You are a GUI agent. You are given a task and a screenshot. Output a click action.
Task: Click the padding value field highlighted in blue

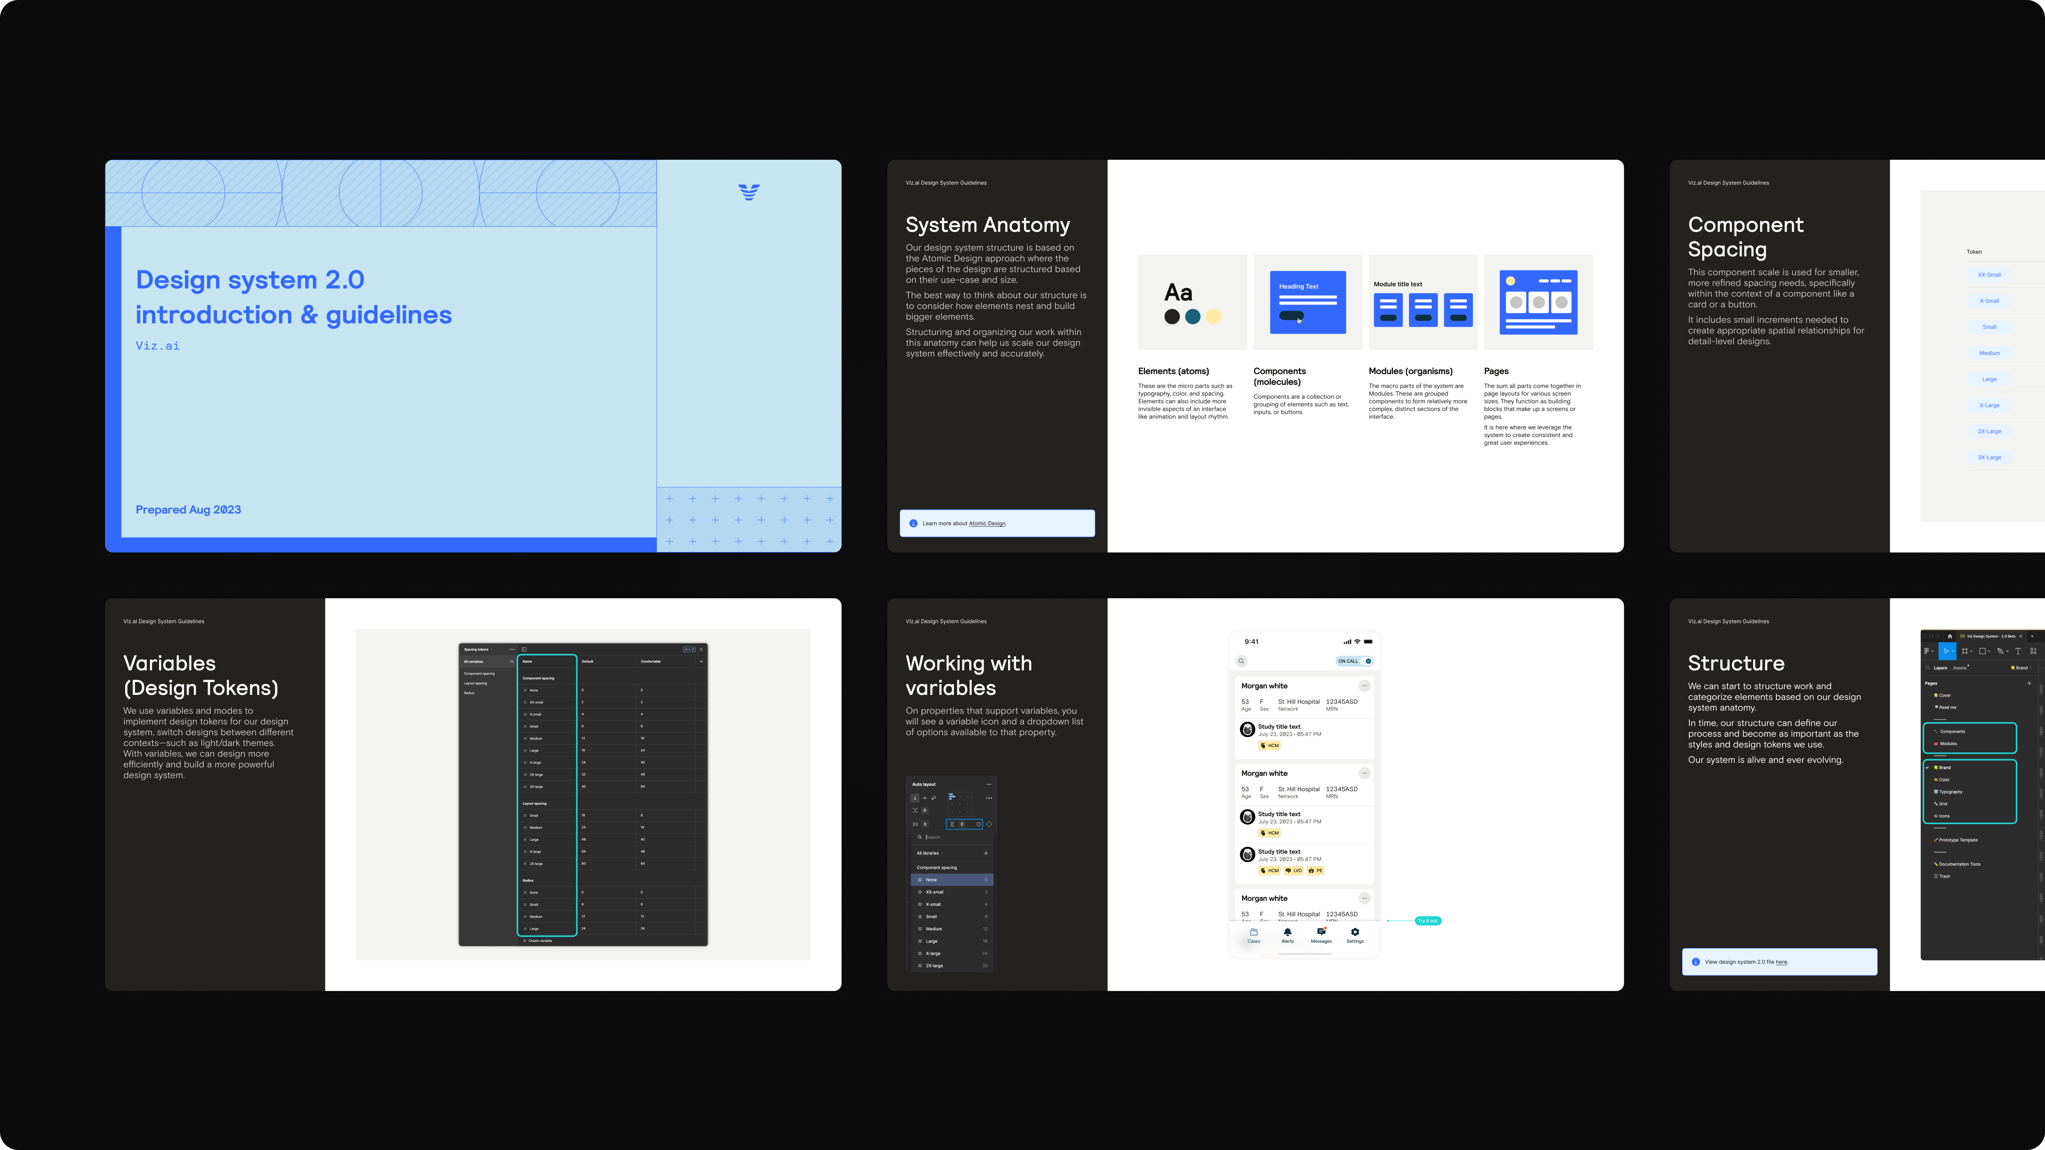click(965, 824)
